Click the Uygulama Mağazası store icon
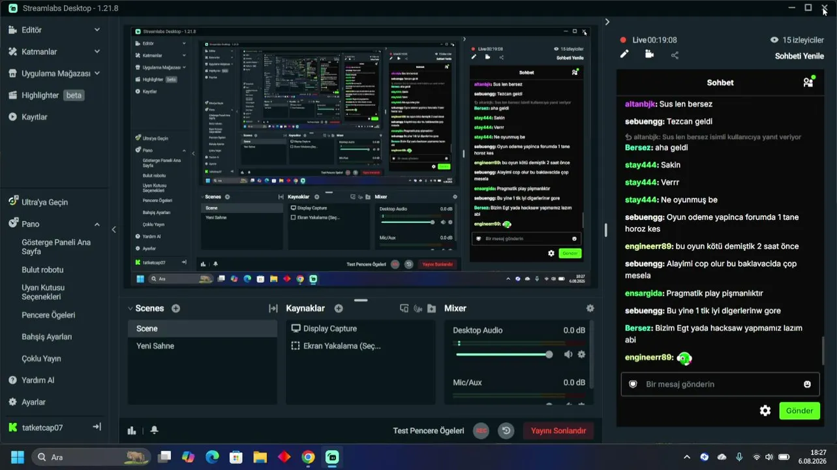The width and height of the screenshot is (837, 470). (12, 73)
